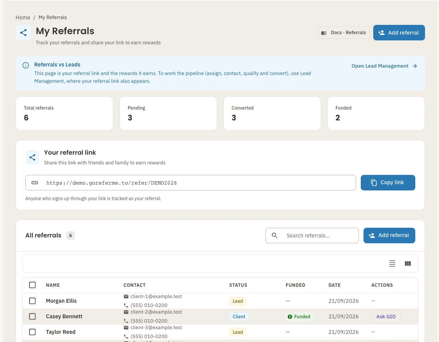Viewport: 439px width, 342px height.
Task: Click the person-plus icon in the page header's Add referral button
Action: pyautogui.click(x=381, y=33)
